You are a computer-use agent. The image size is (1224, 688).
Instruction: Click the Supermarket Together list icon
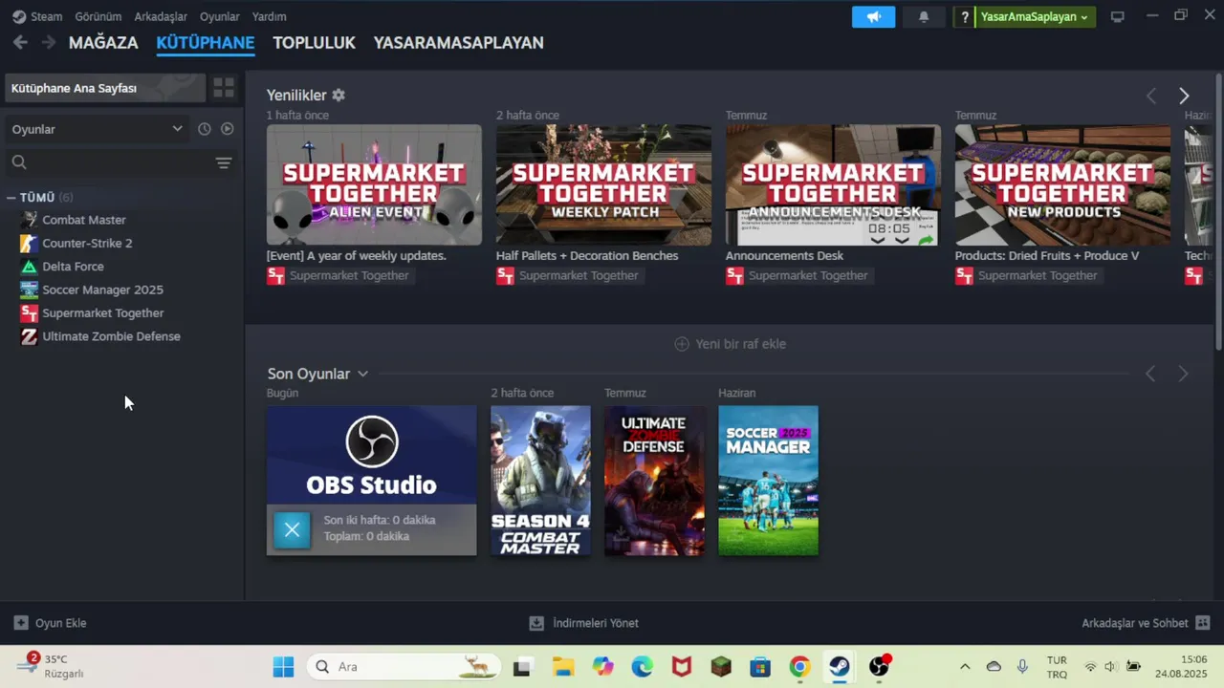point(30,312)
